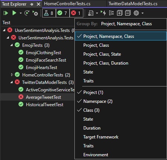Click the passed icon beside HomeControllerTests
The height and width of the screenshot is (160, 167).
[17, 75]
